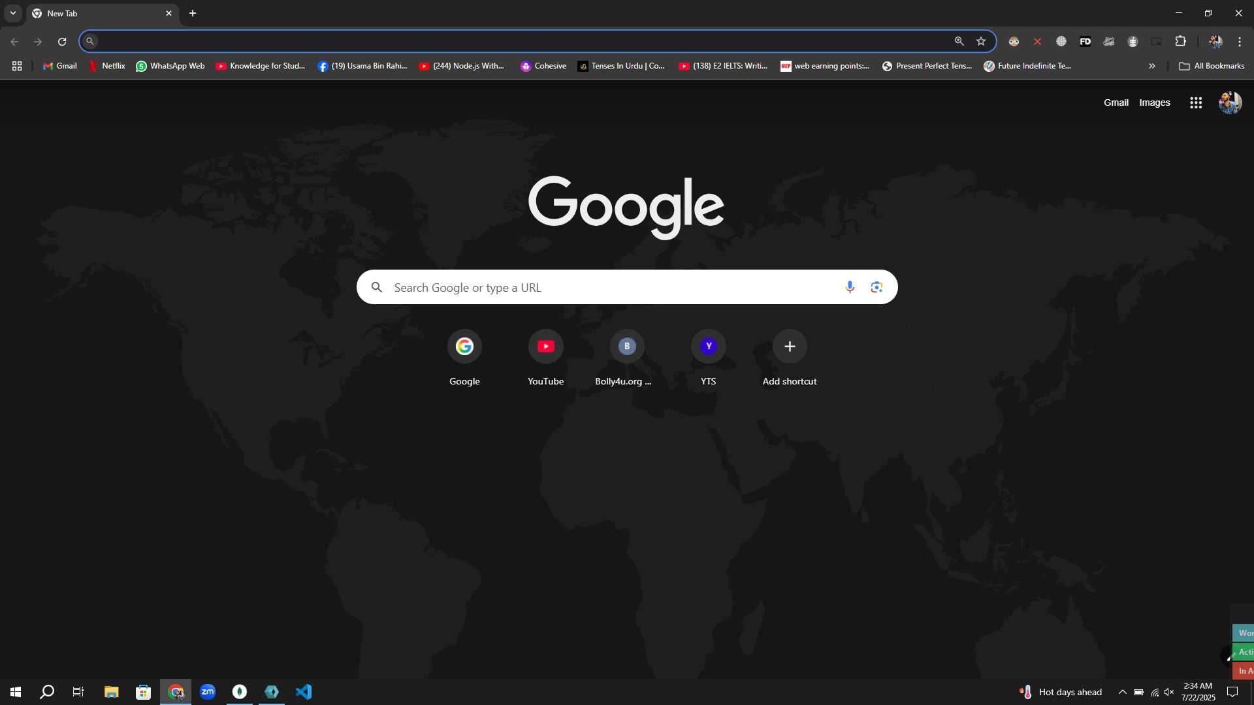Click the zoom magnifier icon in address bar
This screenshot has height=705, width=1254.
click(x=959, y=41)
